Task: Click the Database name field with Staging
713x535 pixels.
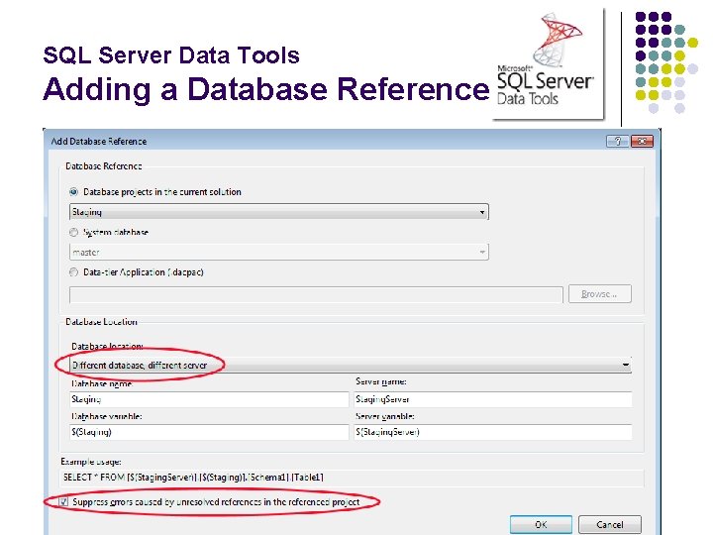Action: [209, 399]
